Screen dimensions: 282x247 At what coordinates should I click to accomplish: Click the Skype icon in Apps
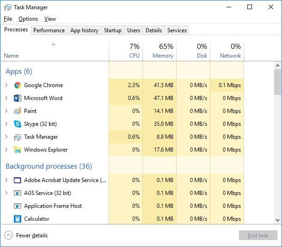(x=18, y=124)
